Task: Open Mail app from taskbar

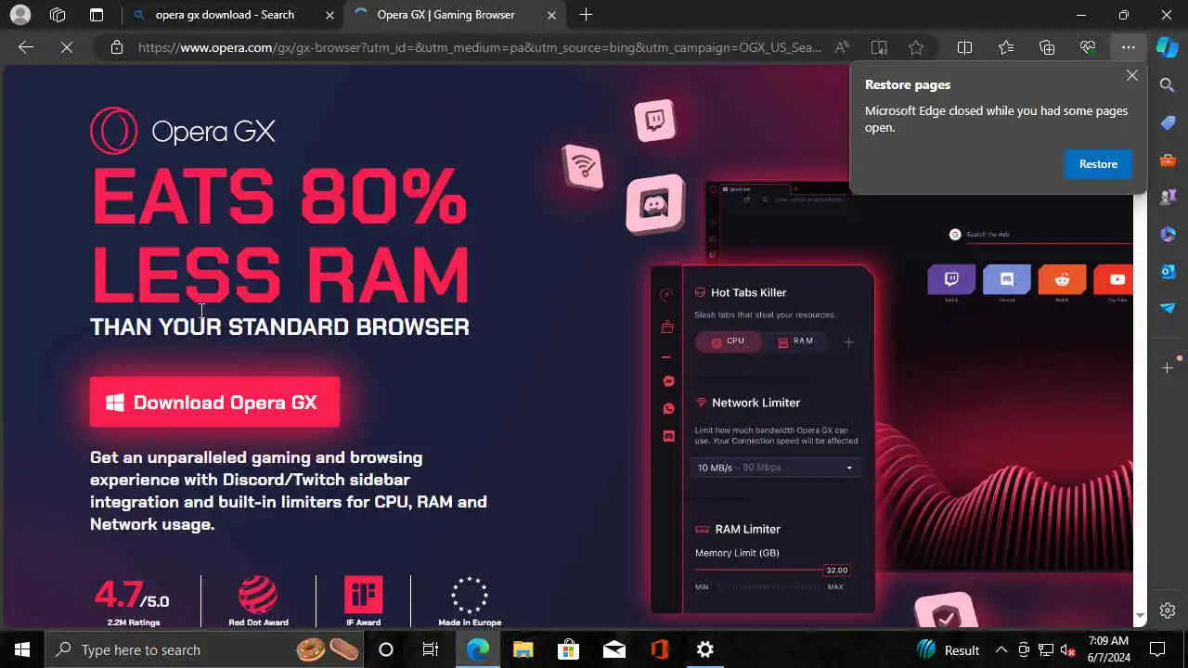Action: [x=613, y=649]
